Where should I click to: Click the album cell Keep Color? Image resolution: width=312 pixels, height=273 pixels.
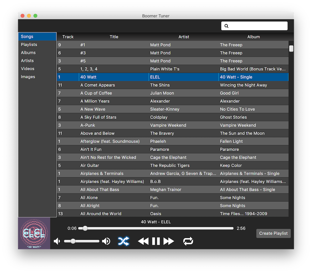pyautogui.click(x=231, y=165)
